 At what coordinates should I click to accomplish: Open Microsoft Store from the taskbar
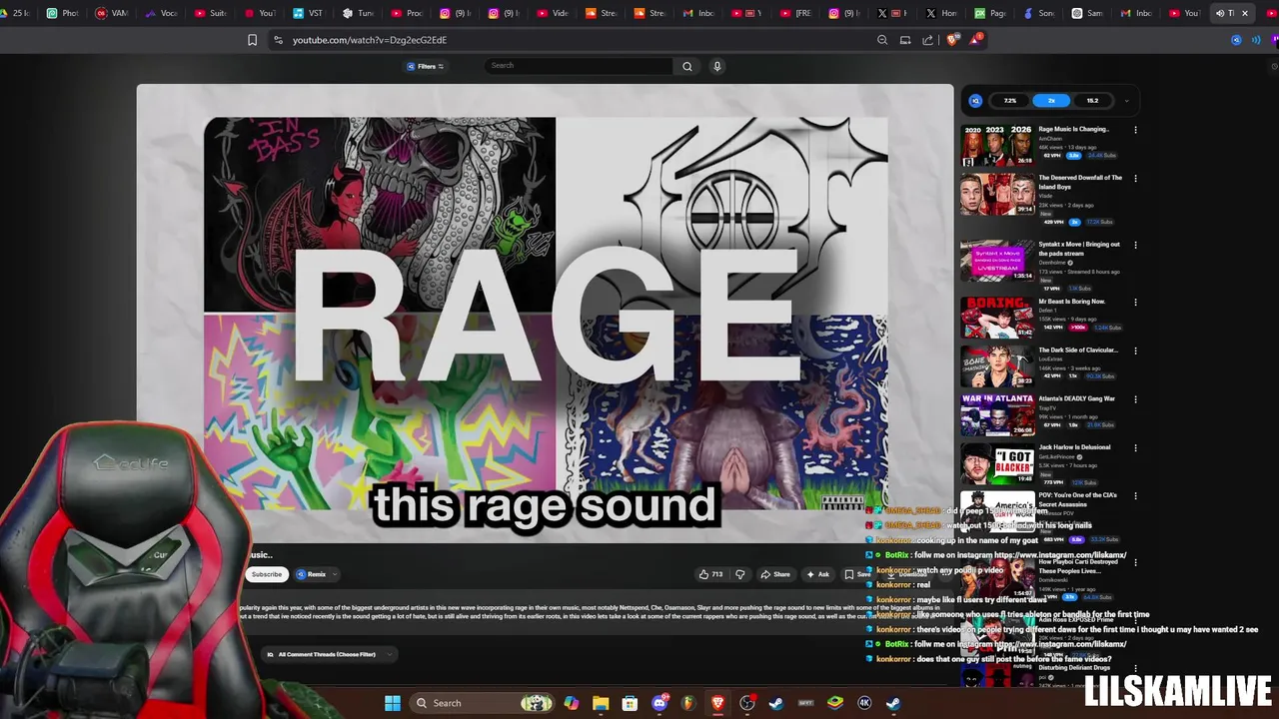coord(630,703)
